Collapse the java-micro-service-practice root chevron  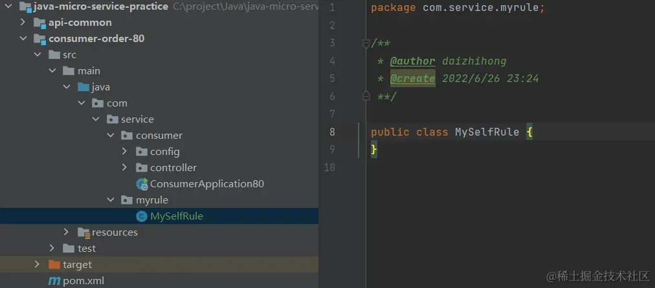point(8,6)
